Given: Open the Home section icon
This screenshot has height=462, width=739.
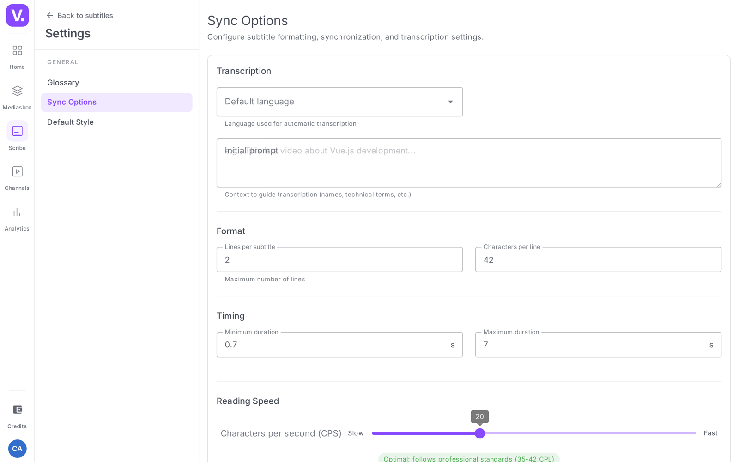Looking at the screenshot, I should [17, 50].
